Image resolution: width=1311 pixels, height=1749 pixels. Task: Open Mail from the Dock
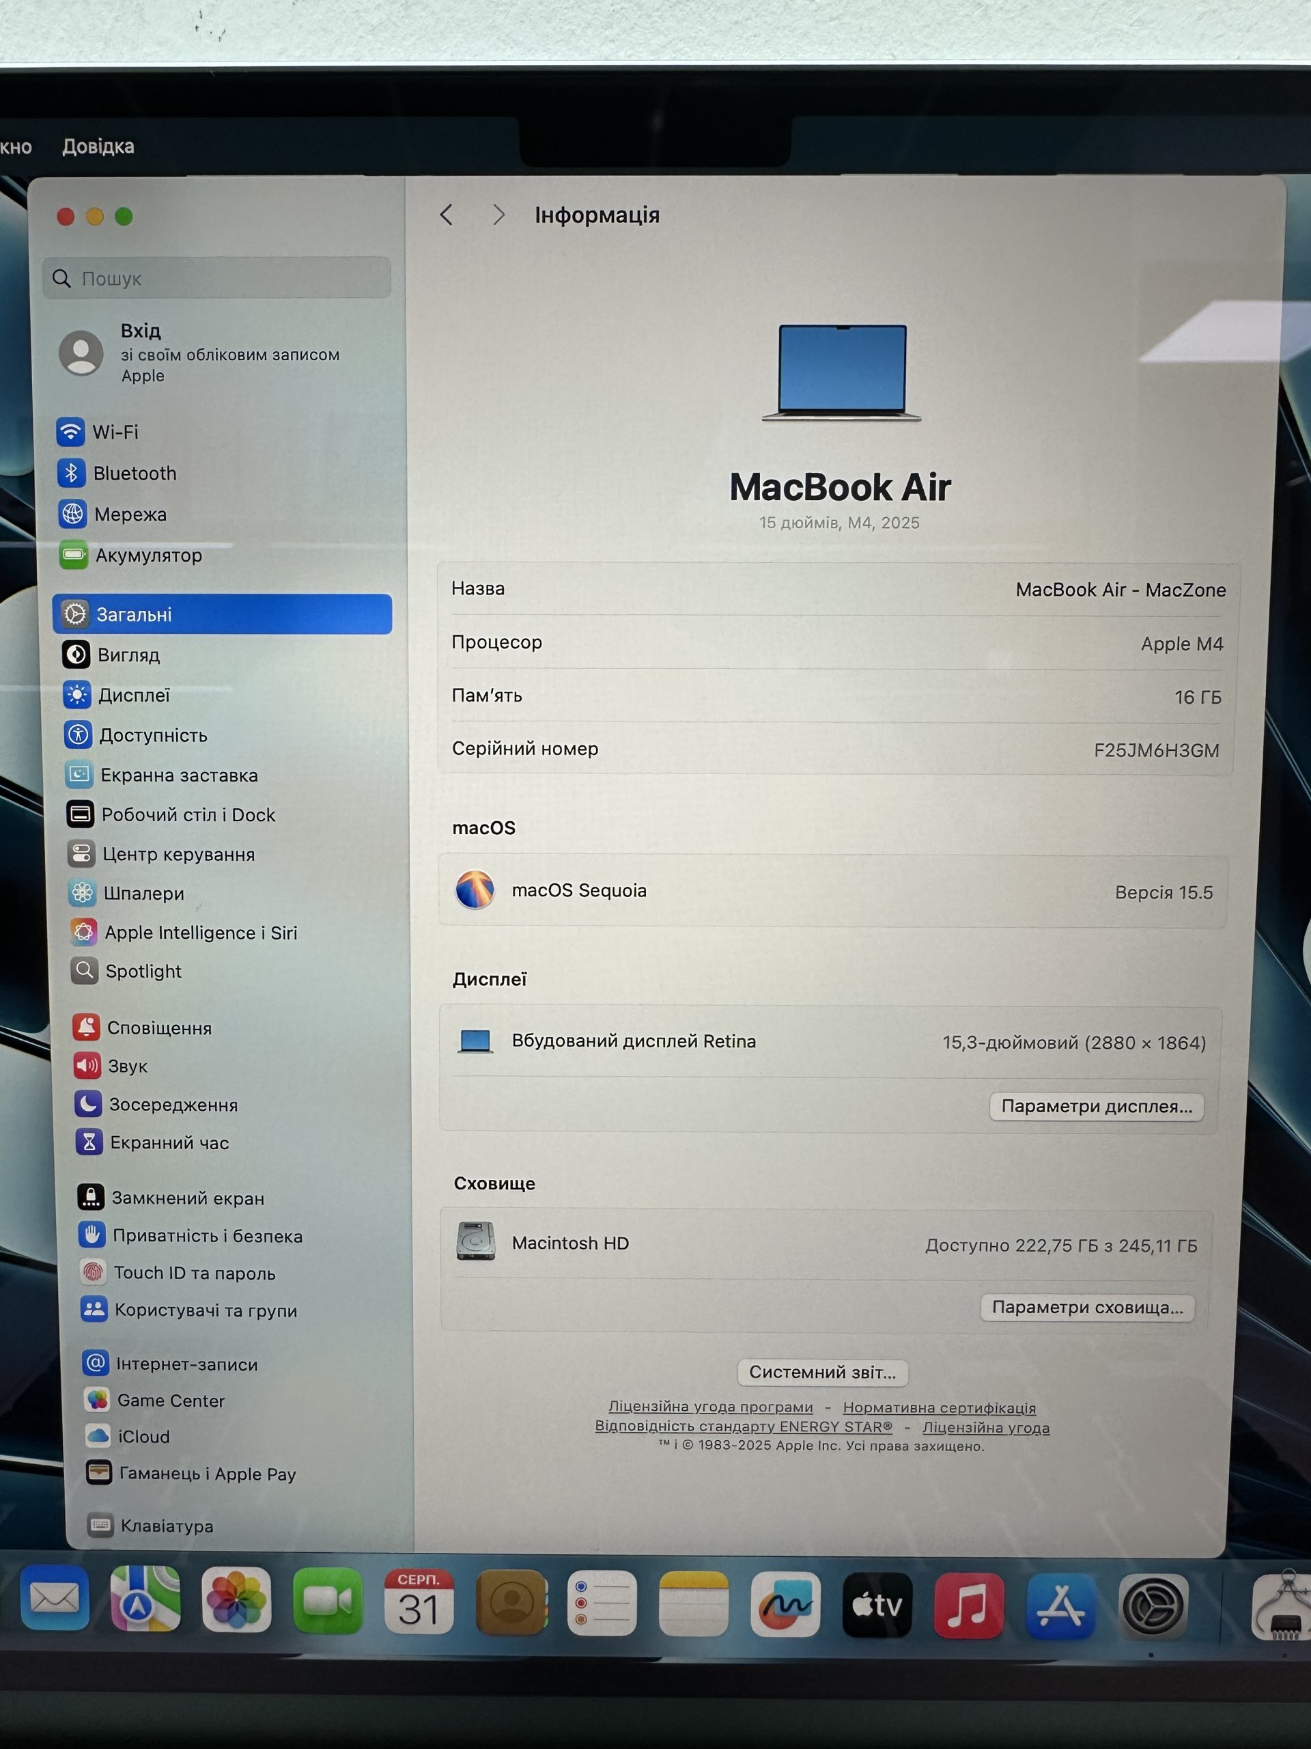(55, 1599)
